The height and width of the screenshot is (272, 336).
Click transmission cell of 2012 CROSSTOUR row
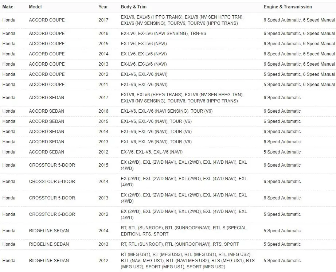point(282,214)
